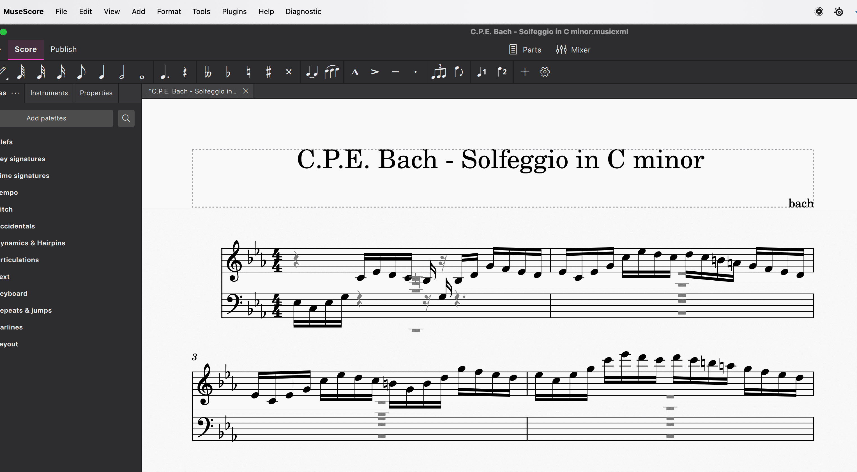Expand the Dynamics & Hairpins palette
The image size is (857, 472).
33,243
